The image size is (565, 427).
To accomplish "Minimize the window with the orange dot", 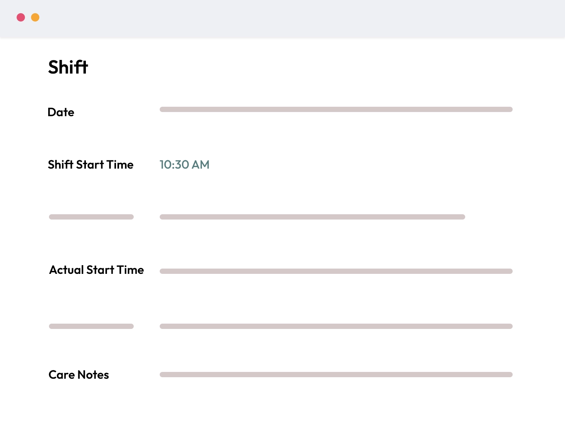I will pos(35,17).
